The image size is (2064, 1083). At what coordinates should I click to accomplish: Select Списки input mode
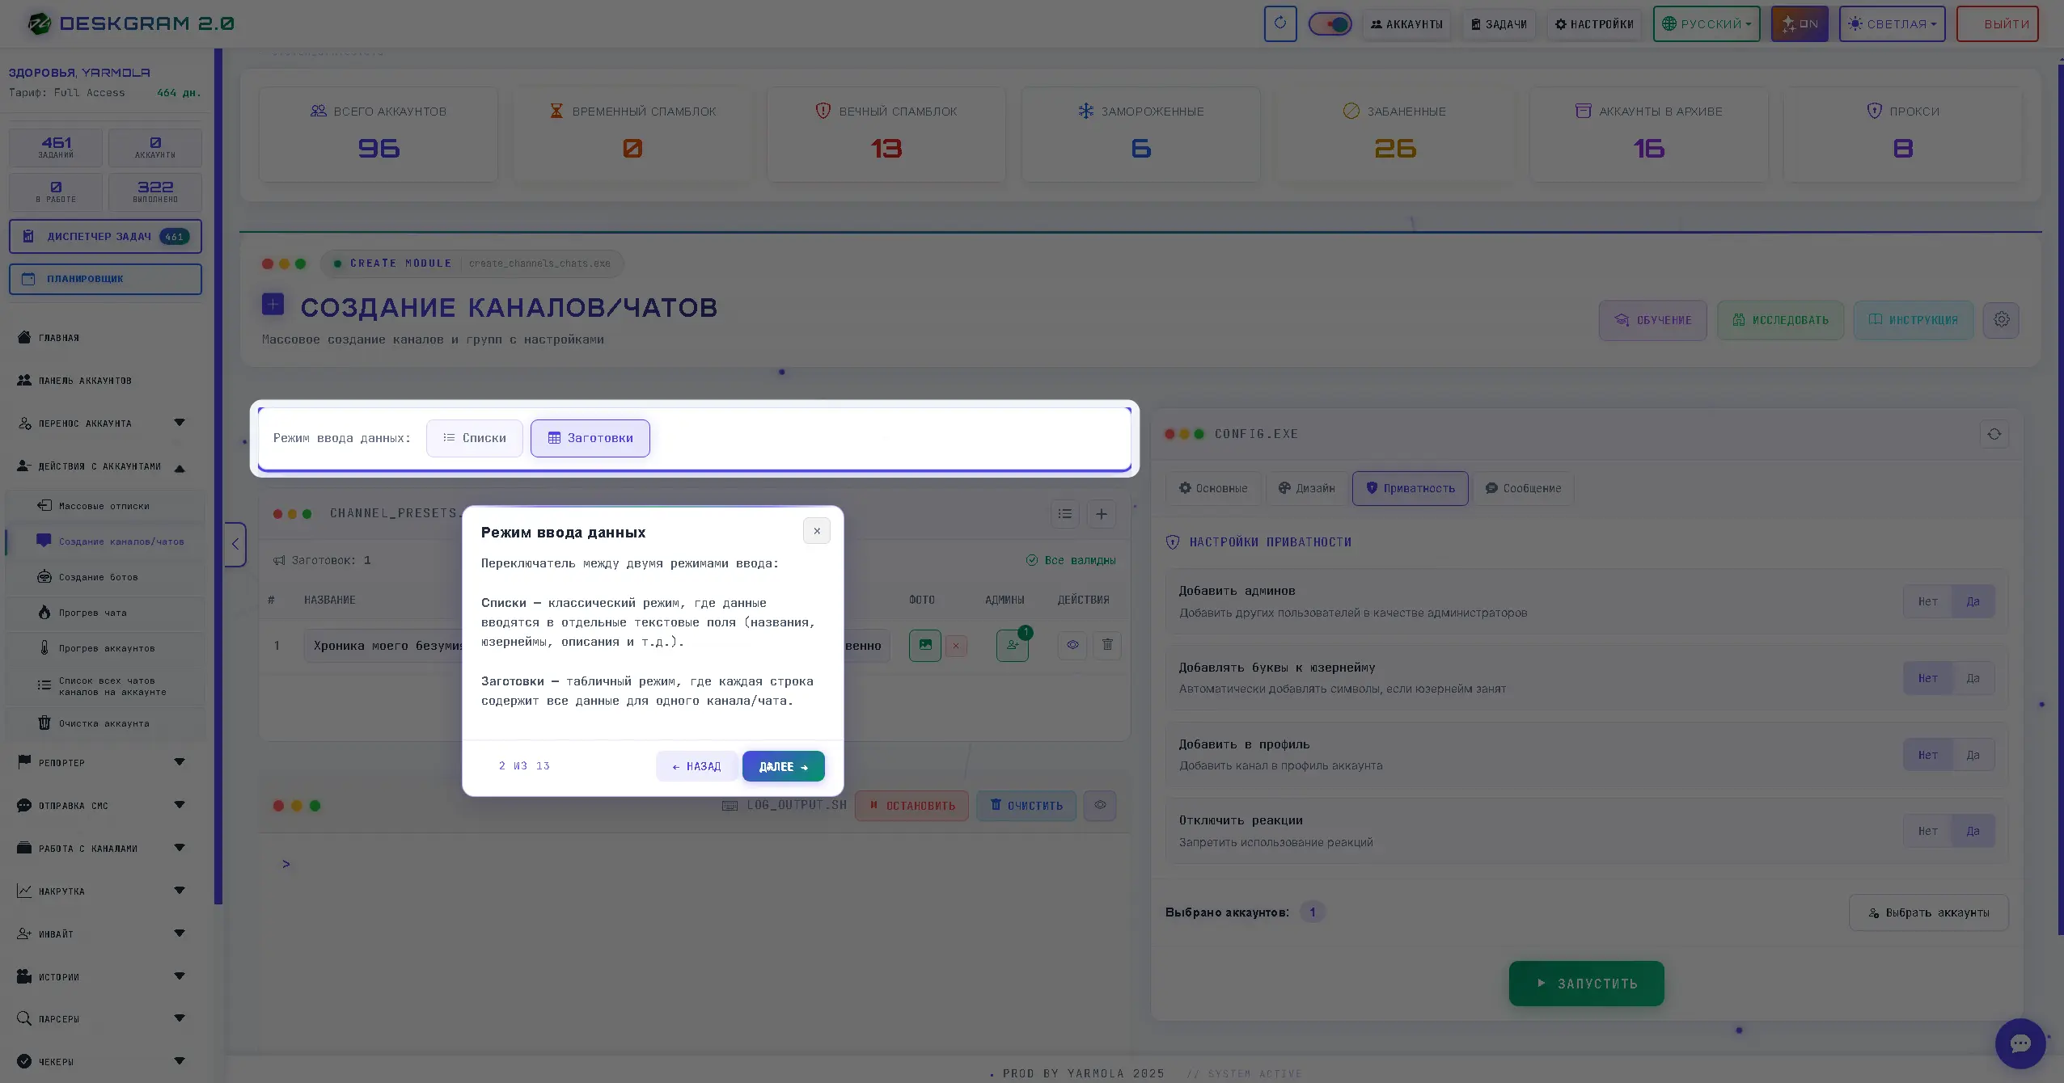click(475, 438)
